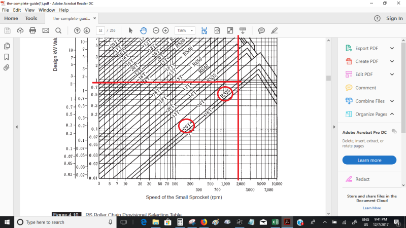The image size is (406, 228).
Task: Click the fit one full page icon
Action: click(x=217, y=30)
